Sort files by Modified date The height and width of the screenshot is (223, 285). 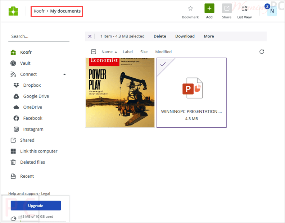click(163, 52)
